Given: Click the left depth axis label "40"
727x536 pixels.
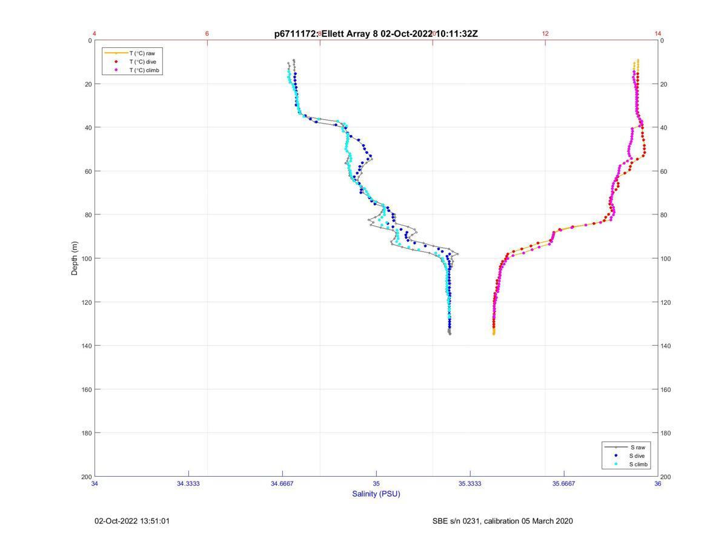Looking at the screenshot, I should click(88, 128).
